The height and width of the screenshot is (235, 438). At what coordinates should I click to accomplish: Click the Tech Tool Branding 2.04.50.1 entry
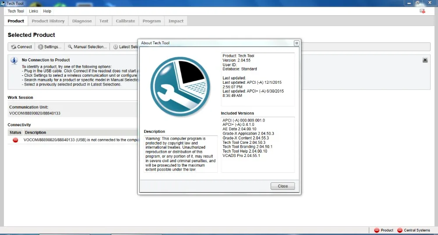pos(247,146)
